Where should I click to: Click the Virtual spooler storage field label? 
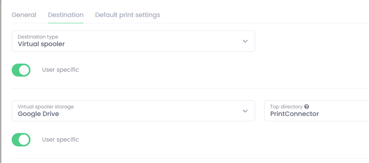(x=46, y=107)
